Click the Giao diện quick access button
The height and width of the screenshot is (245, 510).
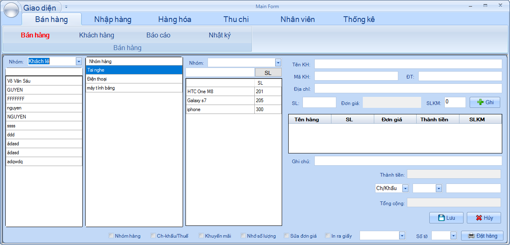[x=40, y=8]
